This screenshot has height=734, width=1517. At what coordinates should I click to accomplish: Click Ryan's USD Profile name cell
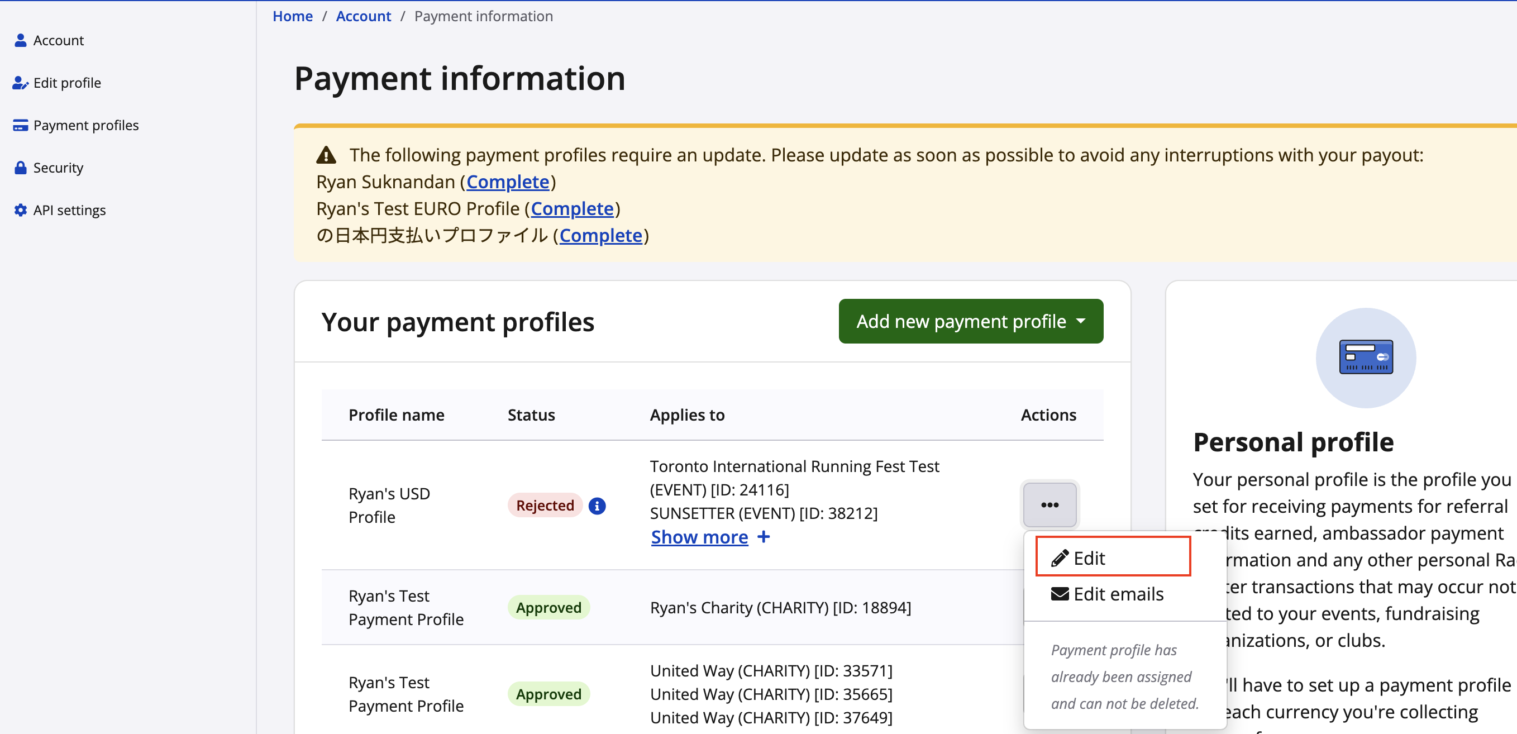pos(389,505)
